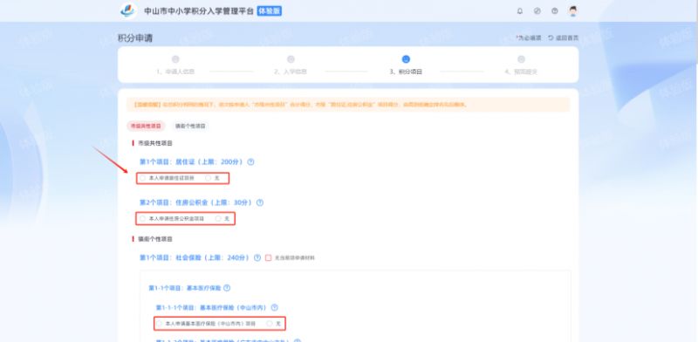698x342 pixels.
Task: Switch to the 镇街个性项目 tab
Action: click(190, 126)
